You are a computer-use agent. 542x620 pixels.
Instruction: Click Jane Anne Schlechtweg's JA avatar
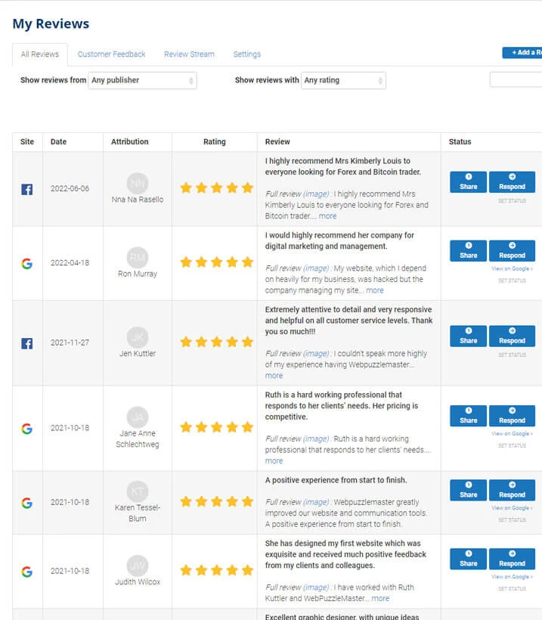coord(138,417)
